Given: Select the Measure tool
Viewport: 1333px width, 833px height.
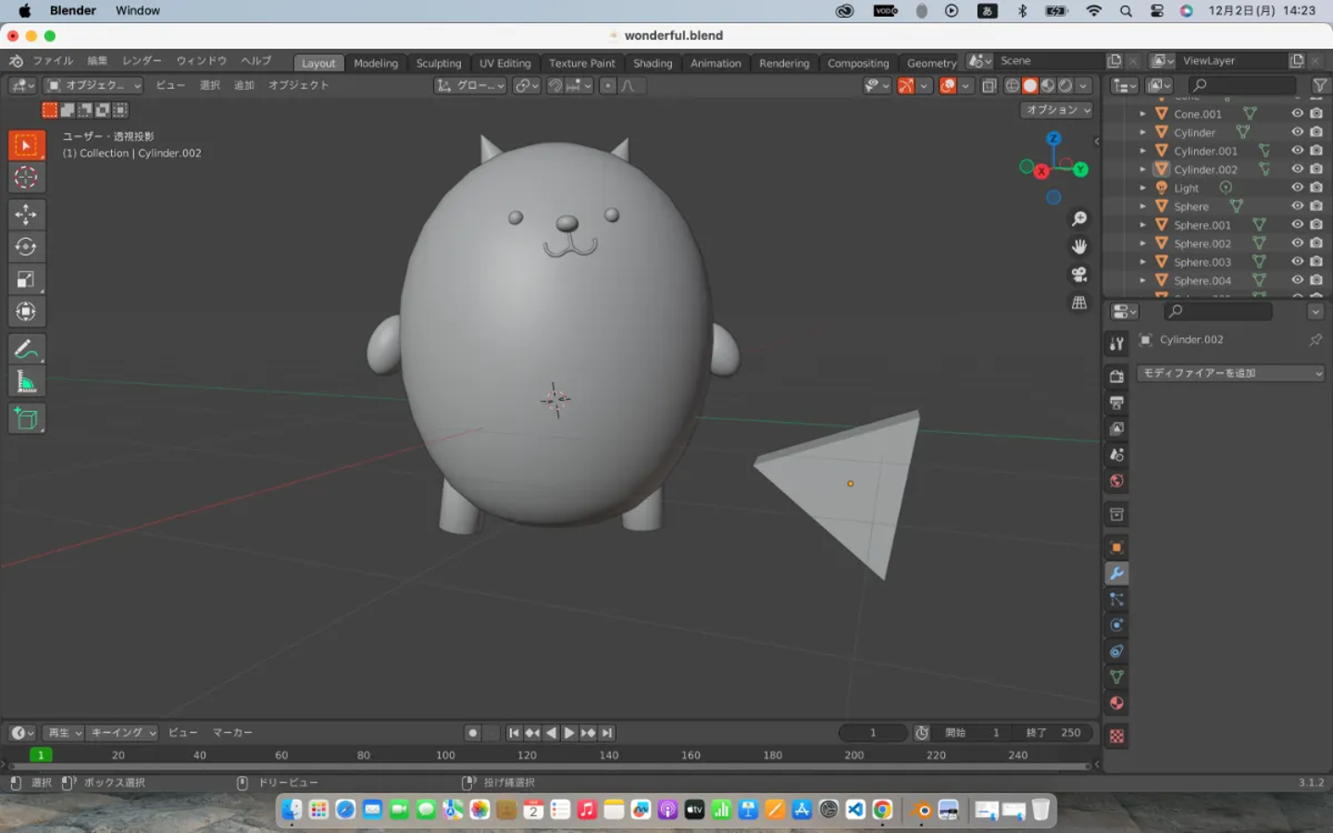Looking at the screenshot, I should coord(26,381).
